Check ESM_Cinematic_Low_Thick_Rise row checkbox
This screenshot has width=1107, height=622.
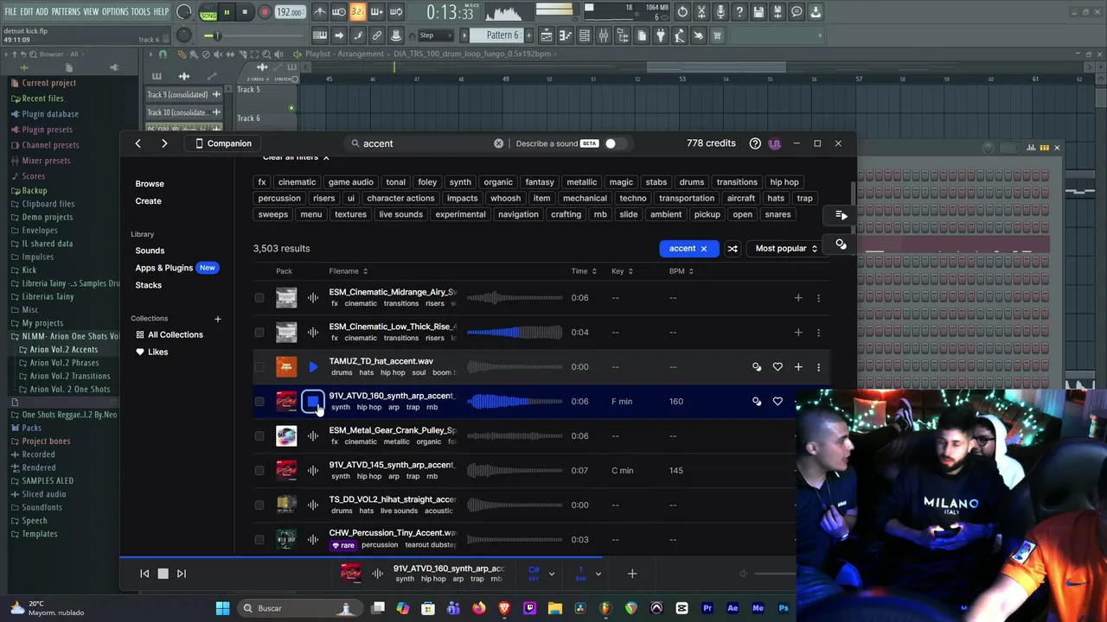pos(259,333)
